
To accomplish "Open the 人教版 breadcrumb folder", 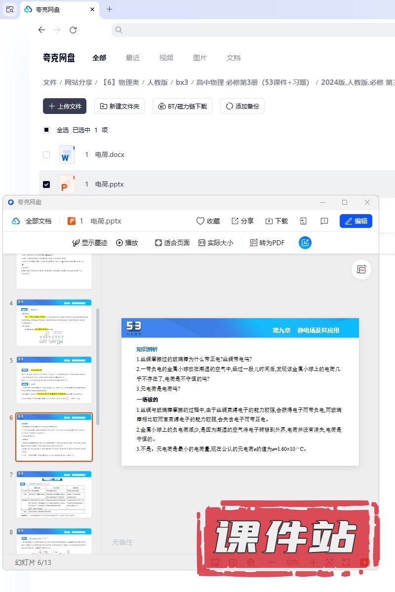I will [x=158, y=82].
